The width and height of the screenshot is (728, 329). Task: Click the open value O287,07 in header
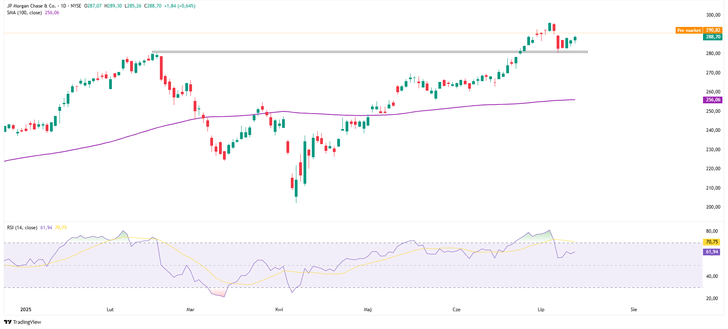click(x=93, y=6)
